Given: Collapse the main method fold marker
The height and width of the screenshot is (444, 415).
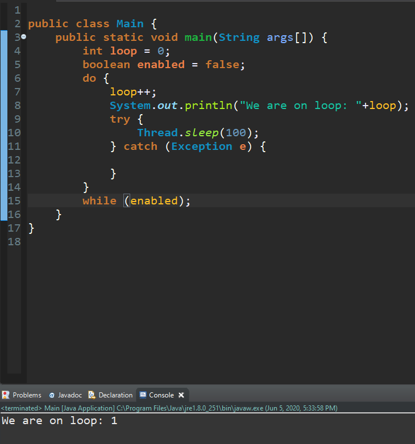Looking at the screenshot, I should (23, 37).
